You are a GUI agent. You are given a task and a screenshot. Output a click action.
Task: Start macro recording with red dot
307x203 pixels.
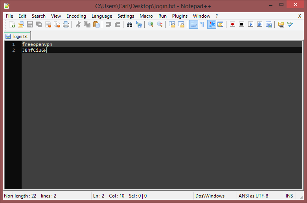coord(232,24)
